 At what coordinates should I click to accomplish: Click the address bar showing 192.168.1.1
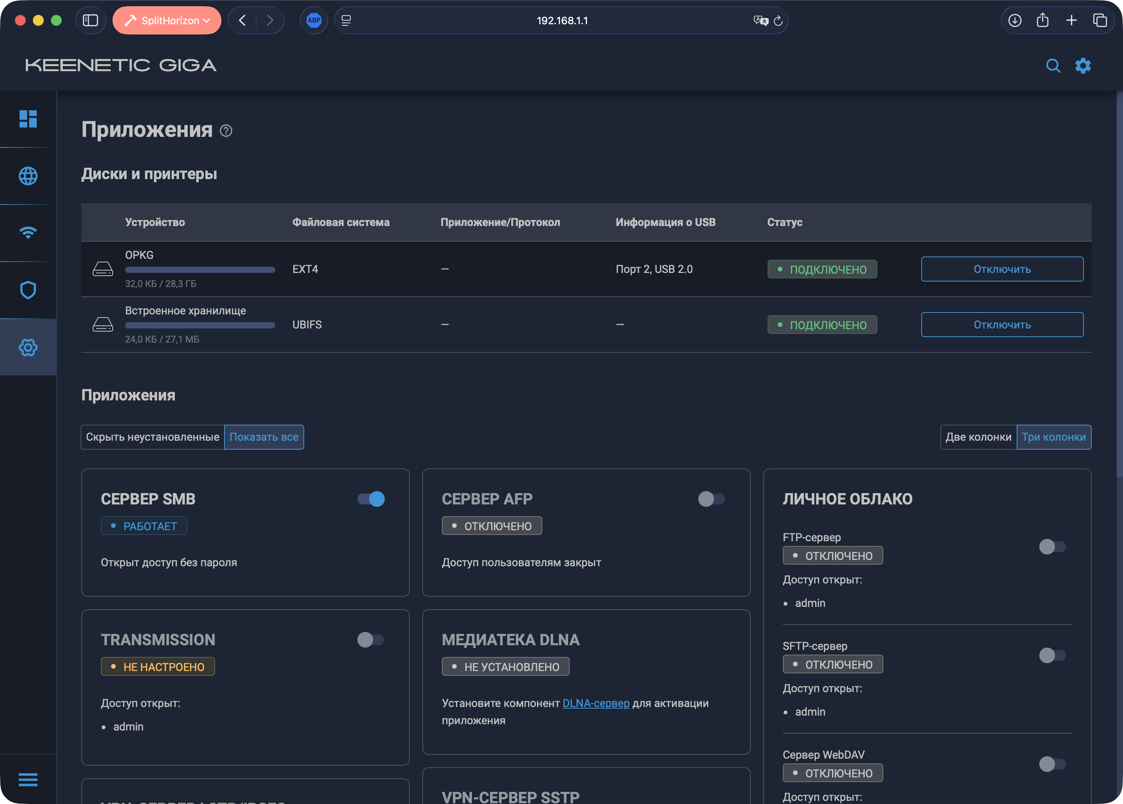[562, 20]
